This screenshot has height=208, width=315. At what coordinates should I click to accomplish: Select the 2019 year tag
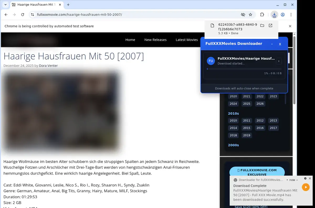(x=247, y=135)
